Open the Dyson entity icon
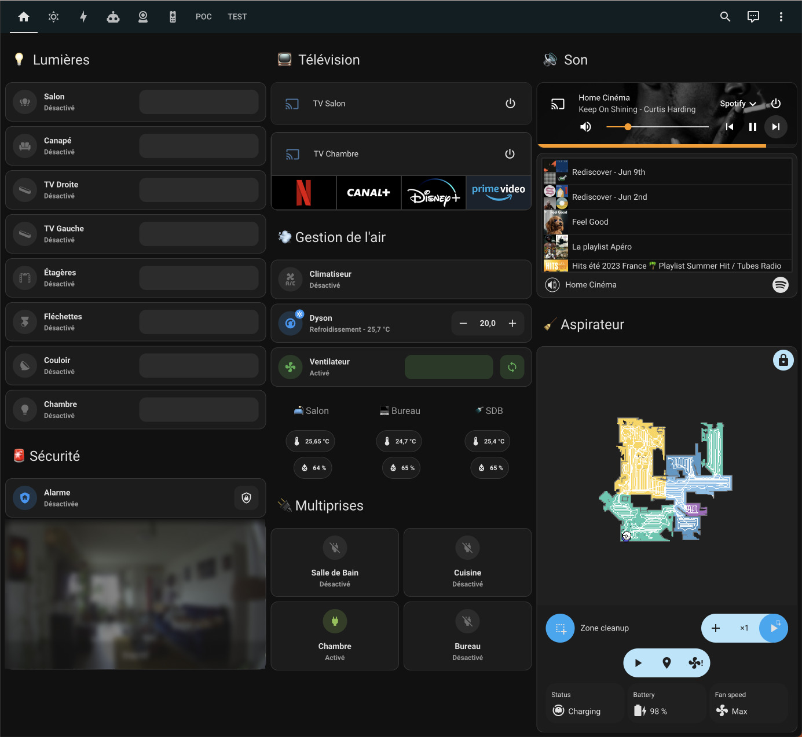This screenshot has width=802, height=737. click(x=291, y=323)
